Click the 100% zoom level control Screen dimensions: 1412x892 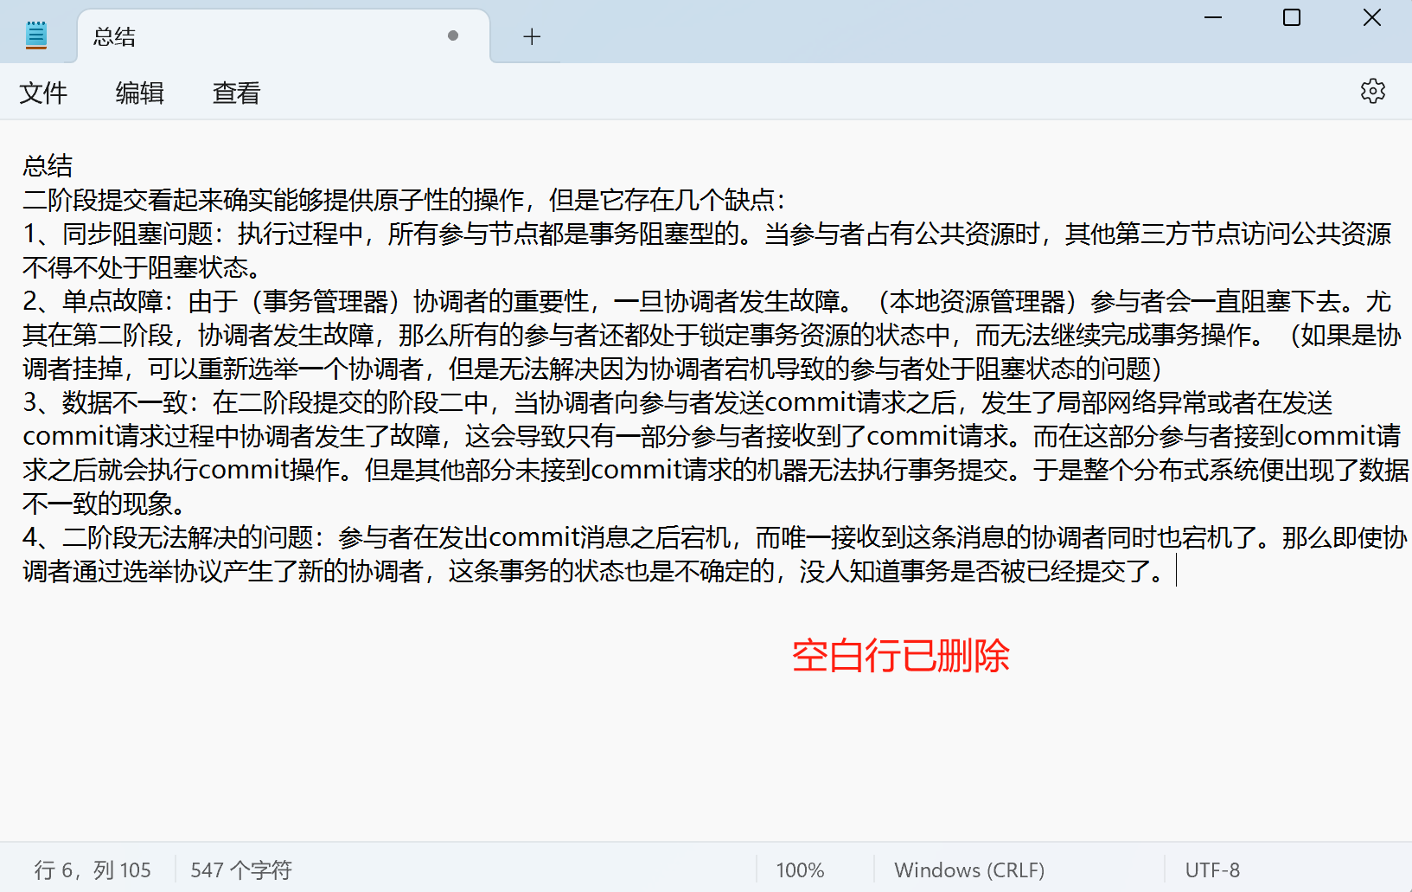pyautogui.click(x=799, y=870)
